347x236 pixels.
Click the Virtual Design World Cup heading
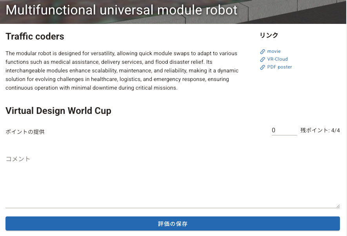[x=58, y=111]
